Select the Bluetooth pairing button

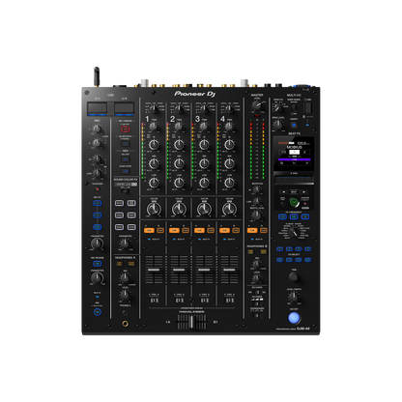pyautogui.click(x=126, y=144)
